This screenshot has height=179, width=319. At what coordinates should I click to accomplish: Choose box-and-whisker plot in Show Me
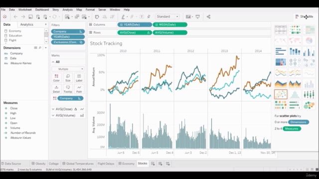[x=309, y=94]
